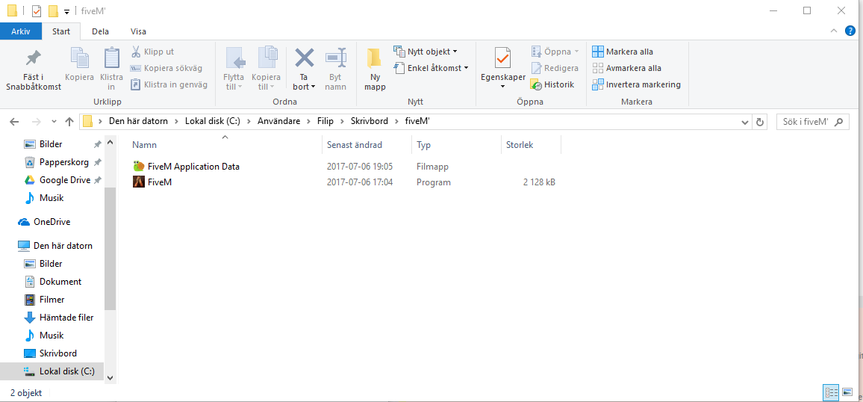This screenshot has width=863, height=402.
Task: Click Markera alla
Action: click(x=623, y=52)
